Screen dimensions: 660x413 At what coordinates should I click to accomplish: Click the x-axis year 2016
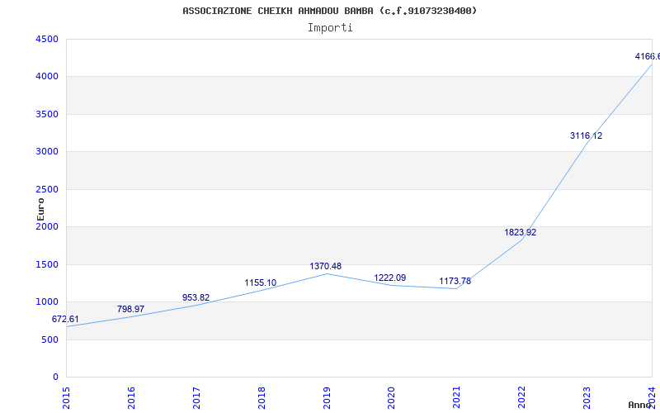coord(131,398)
